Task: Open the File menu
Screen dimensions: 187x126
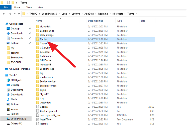Action: 6,7
